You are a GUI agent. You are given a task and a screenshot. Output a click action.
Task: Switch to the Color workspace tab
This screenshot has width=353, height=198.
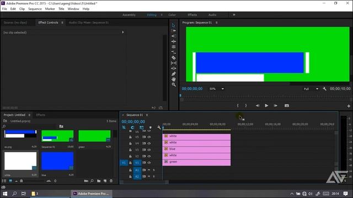pyautogui.click(x=172, y=15)
